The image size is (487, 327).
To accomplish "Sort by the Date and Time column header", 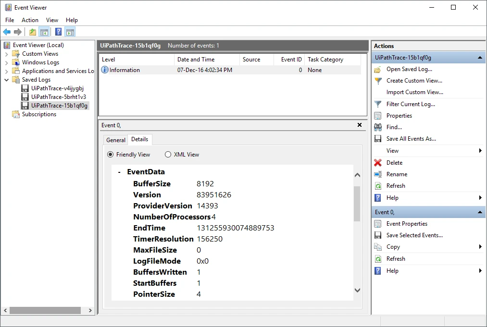I will pos(207,60).
